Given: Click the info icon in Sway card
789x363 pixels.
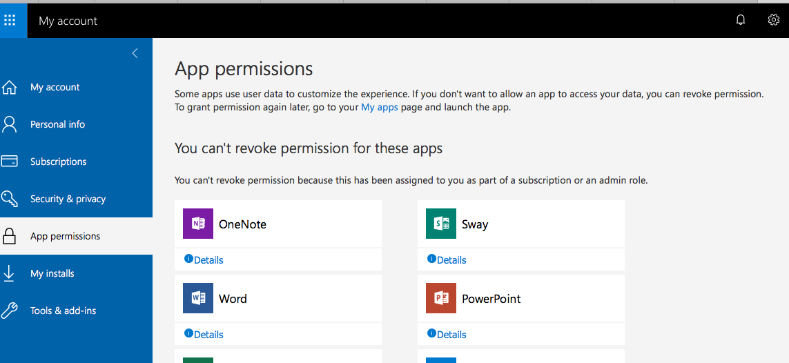Looking at the screenshot, I should pyautogui.click(x=431, y=258).
